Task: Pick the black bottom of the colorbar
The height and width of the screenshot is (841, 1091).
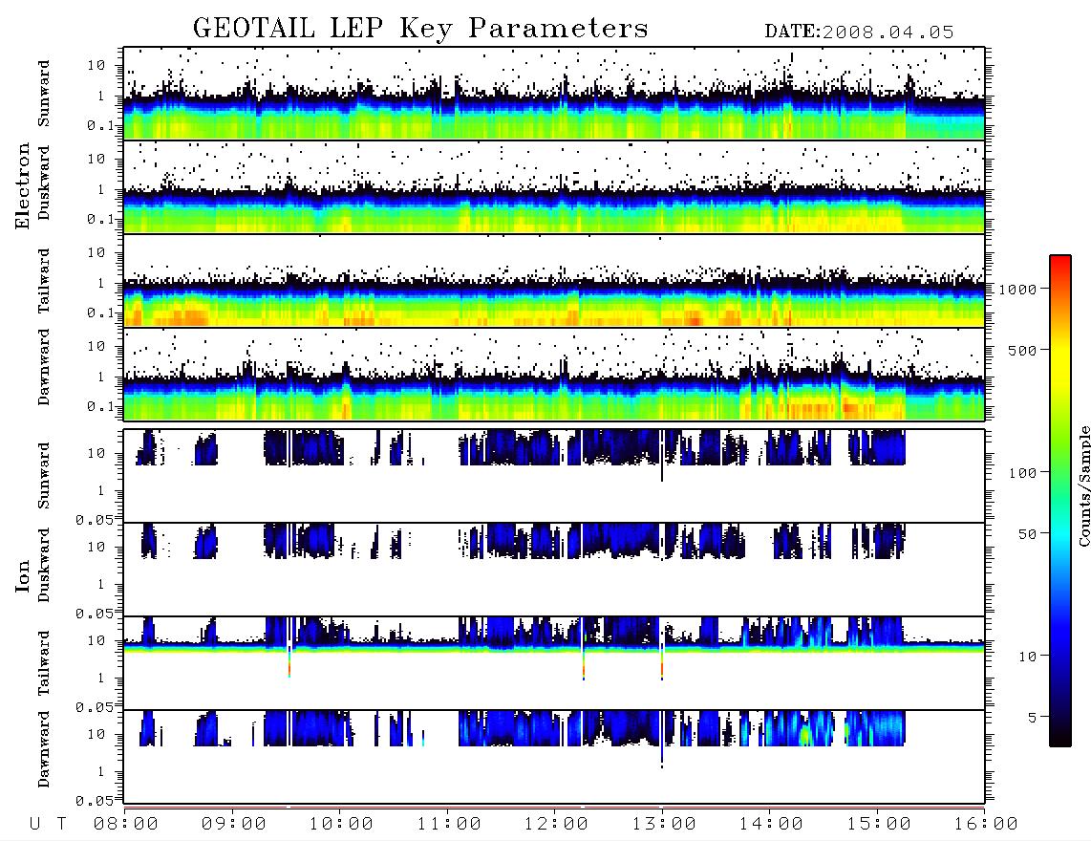Action: tap(1060, 737)
